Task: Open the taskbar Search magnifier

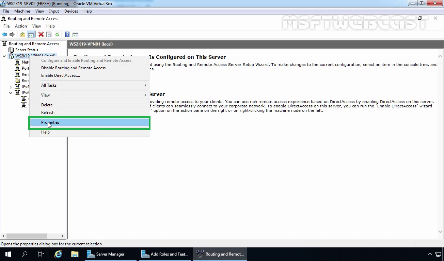Action: click(25, 254)
